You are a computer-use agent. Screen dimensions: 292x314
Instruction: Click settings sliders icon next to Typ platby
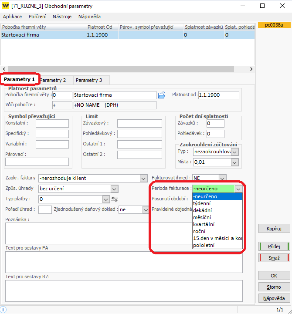[115, 199]
